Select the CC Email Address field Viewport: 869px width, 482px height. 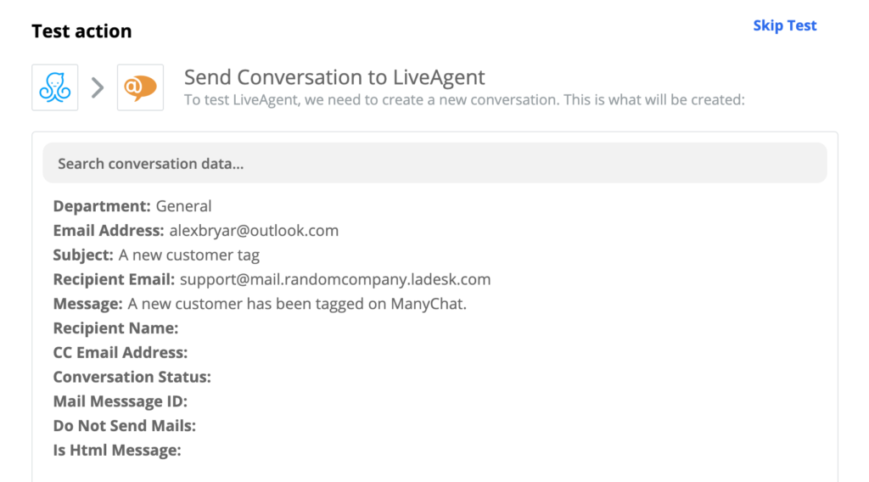pyautogui.click(x=121, y=352)
